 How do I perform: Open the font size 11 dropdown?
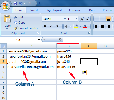(x=76, y=19)
